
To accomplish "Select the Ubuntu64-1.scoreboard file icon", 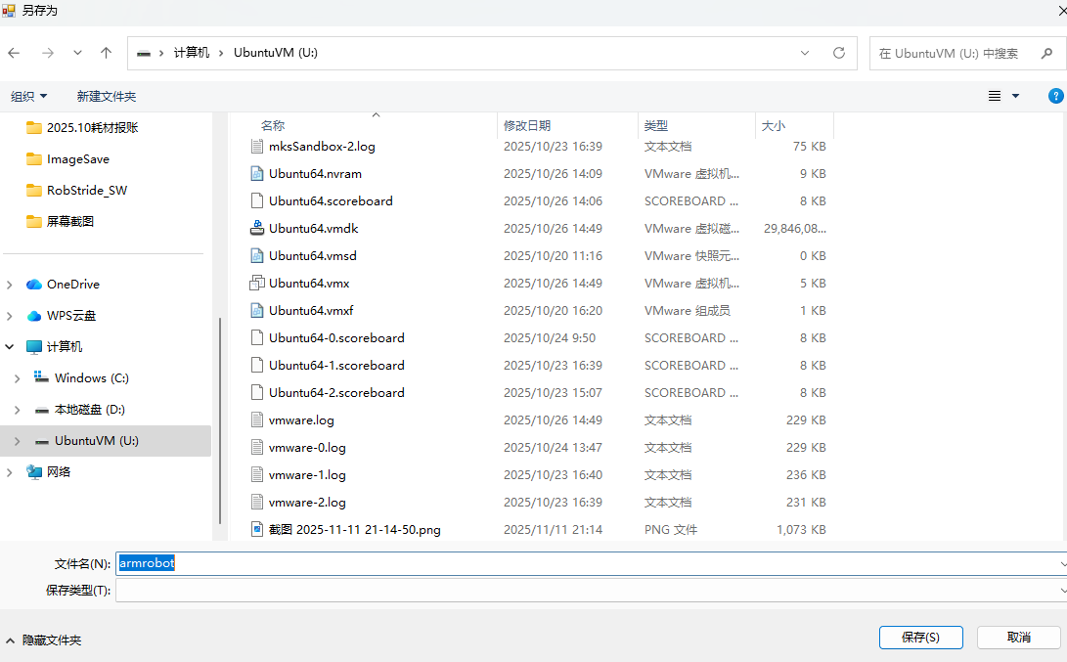I will coord(256,366).
